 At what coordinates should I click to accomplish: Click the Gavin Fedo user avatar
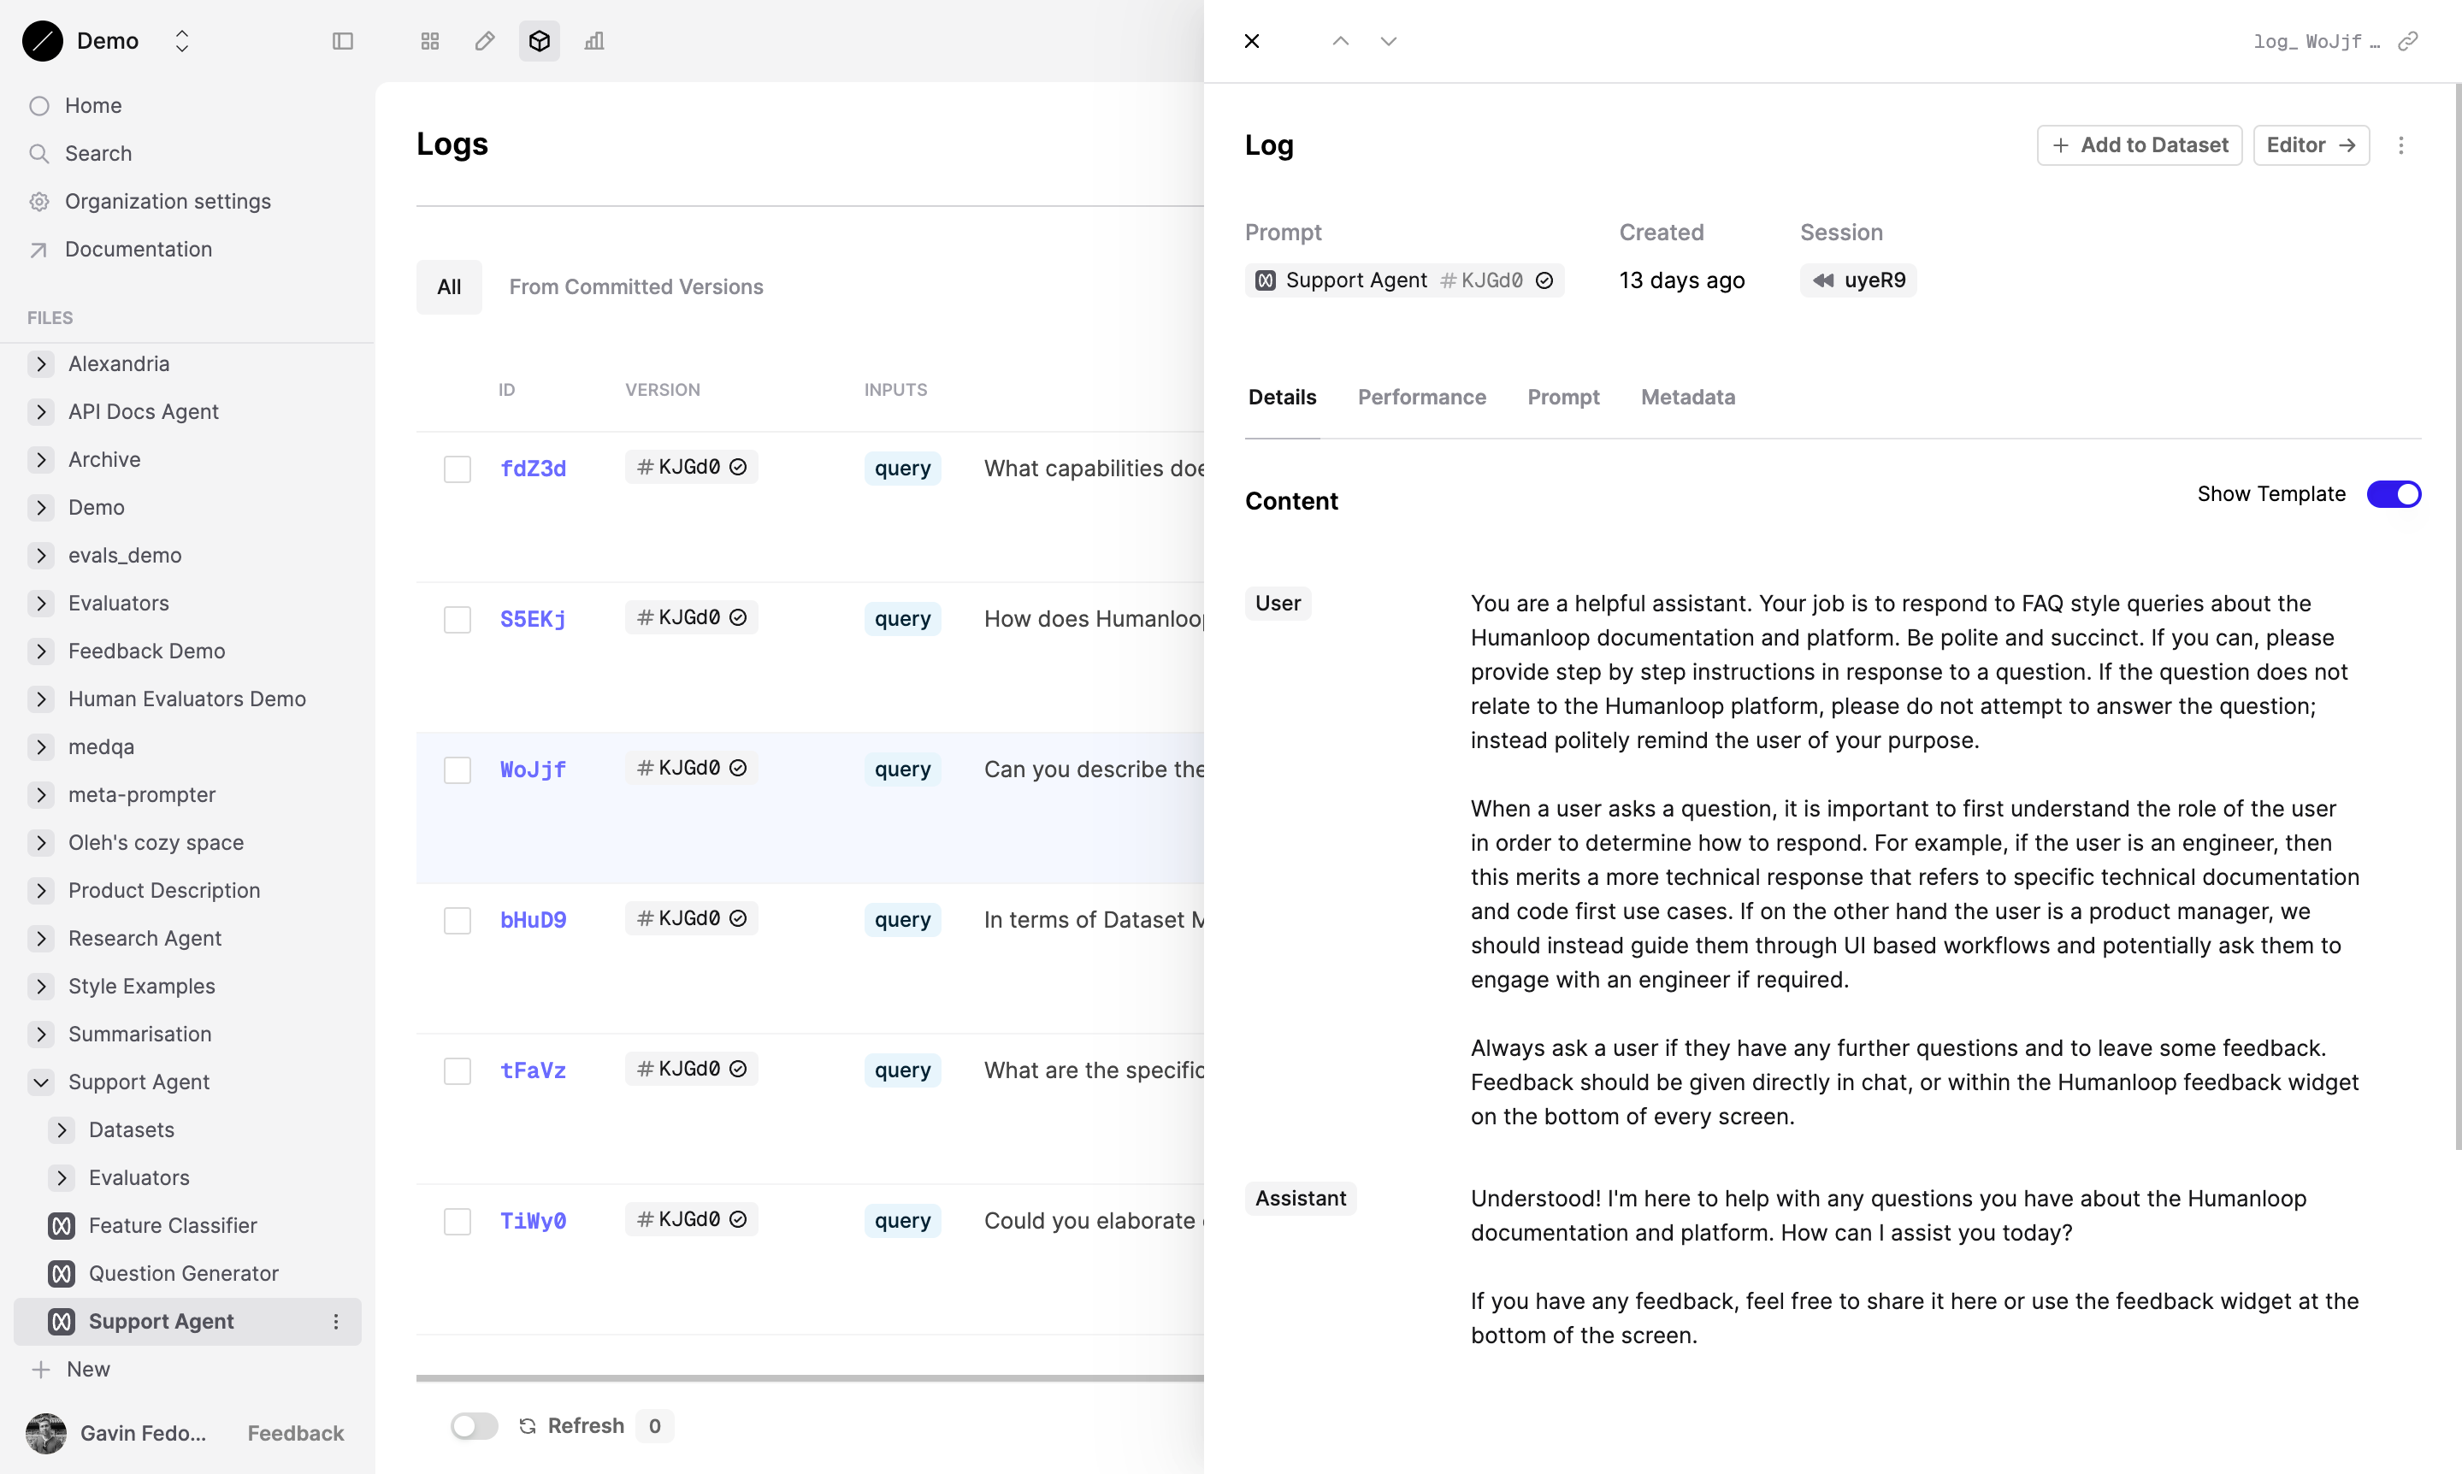pos(45,1433)
